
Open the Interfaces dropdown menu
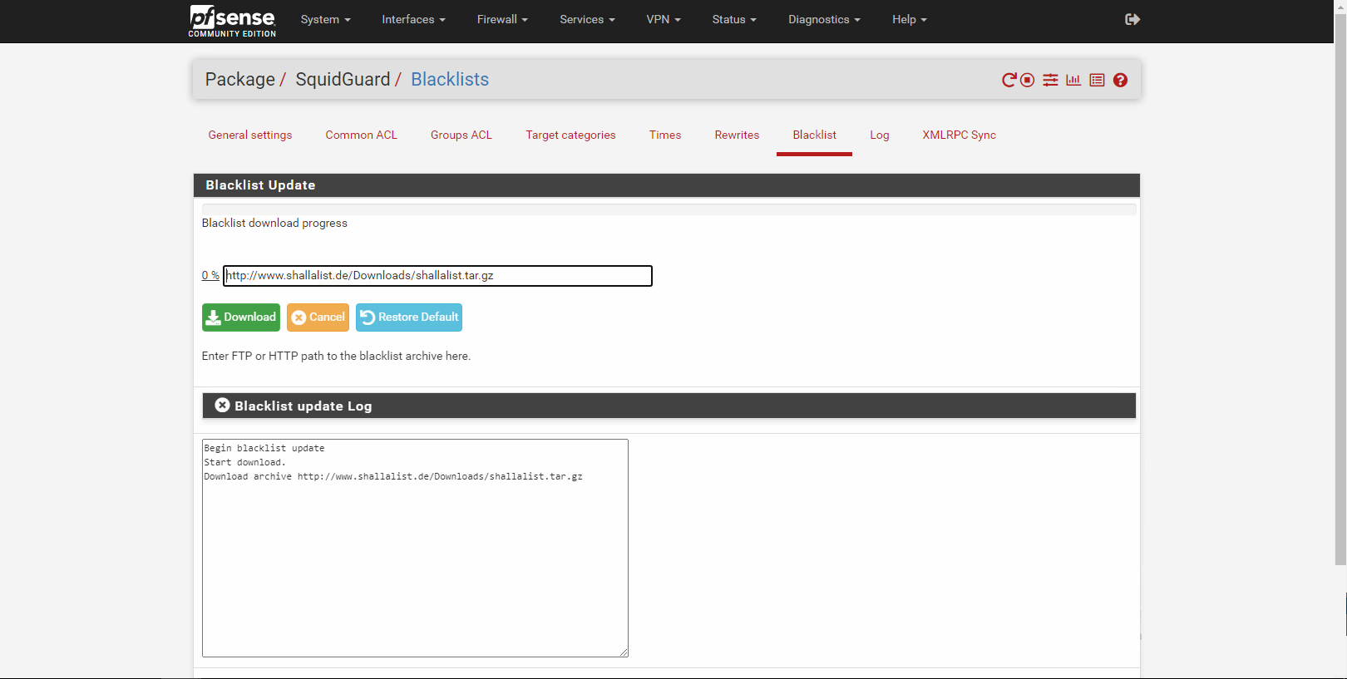413,19
